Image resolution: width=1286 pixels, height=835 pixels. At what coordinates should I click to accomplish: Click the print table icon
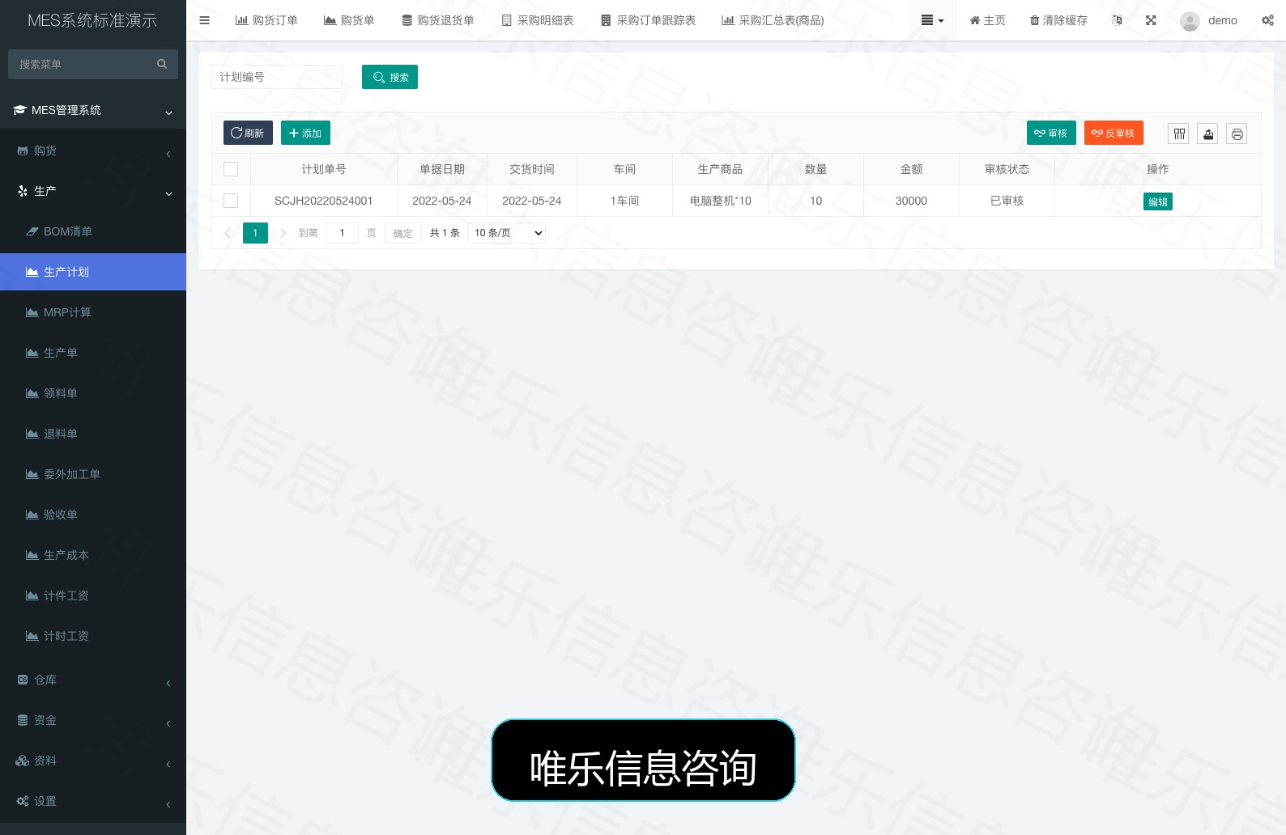click(x=1237, y=134)
